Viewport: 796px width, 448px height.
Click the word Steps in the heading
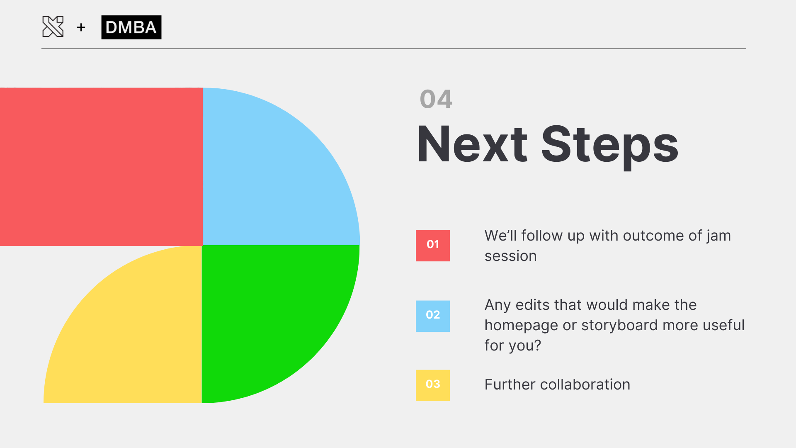[609, 144]
